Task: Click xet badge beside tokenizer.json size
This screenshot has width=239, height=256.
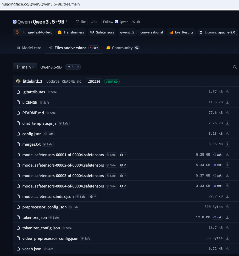Action: pyautogui.click(x=217, y=217)
